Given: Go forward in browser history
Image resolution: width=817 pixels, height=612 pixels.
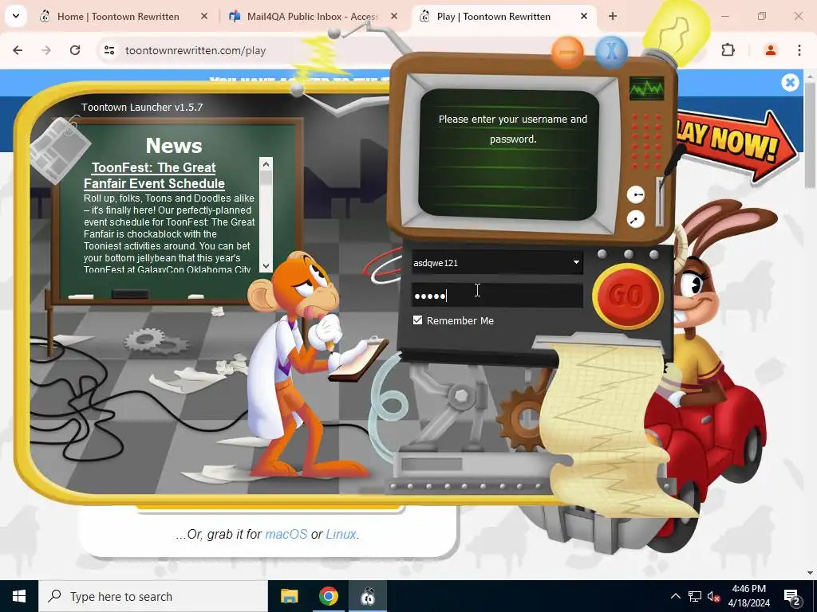Looking at the screenshot, I should [46, 50].
